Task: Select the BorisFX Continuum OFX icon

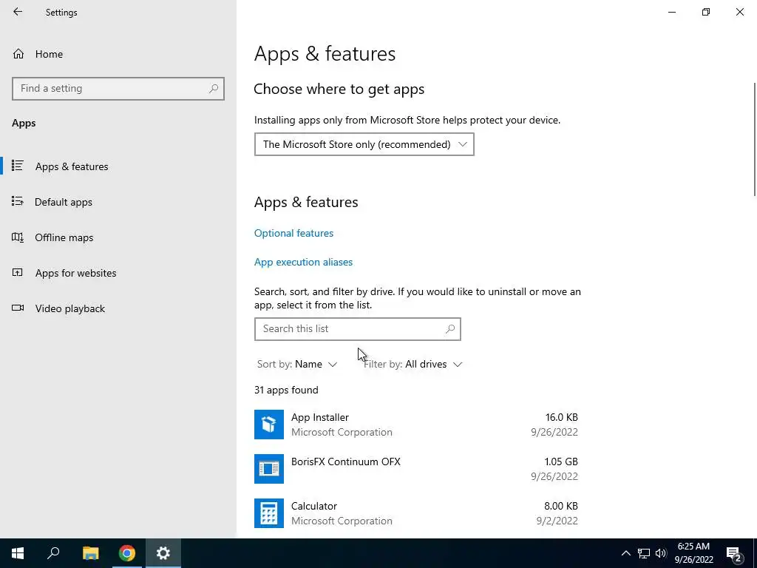Action: 269,468
